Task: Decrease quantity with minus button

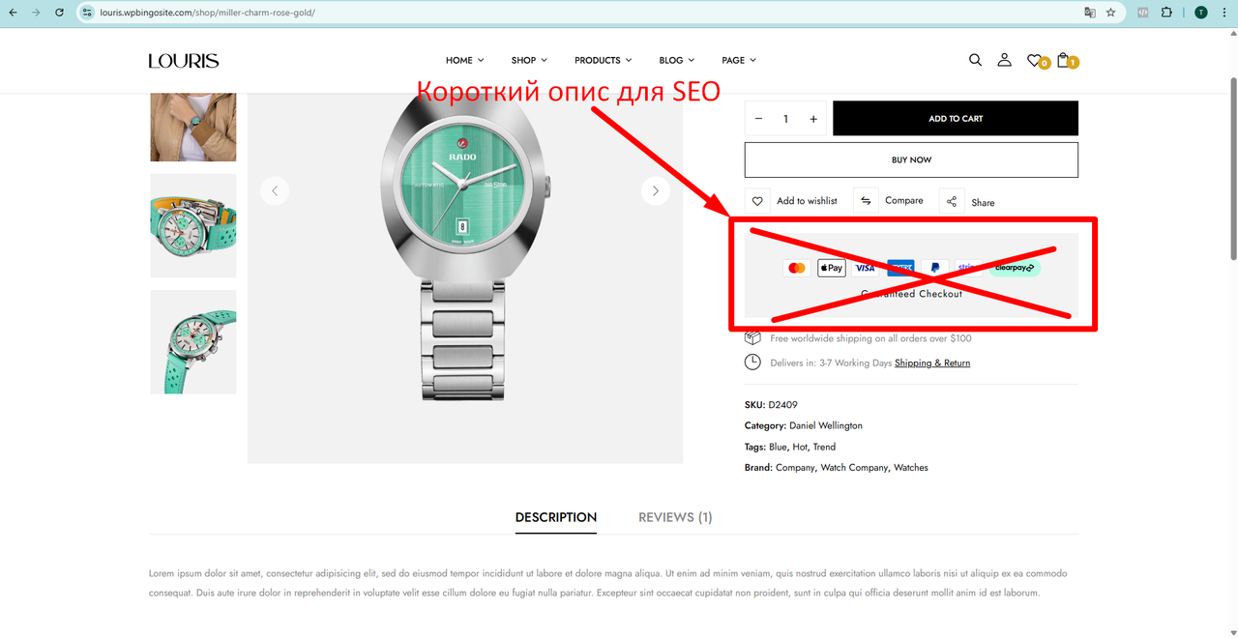Action: 758,119
